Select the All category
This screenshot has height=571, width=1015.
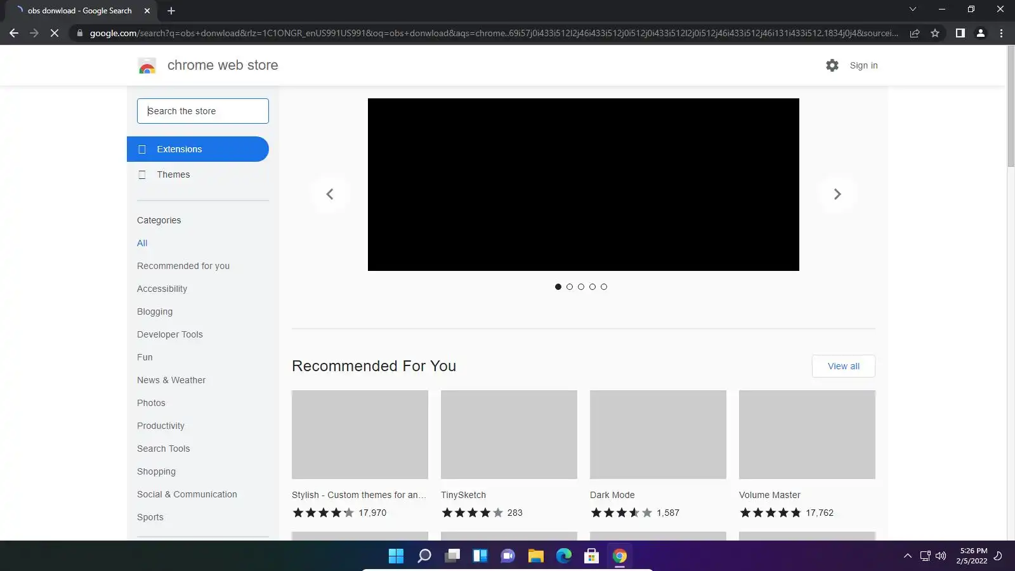pos(142,243)
